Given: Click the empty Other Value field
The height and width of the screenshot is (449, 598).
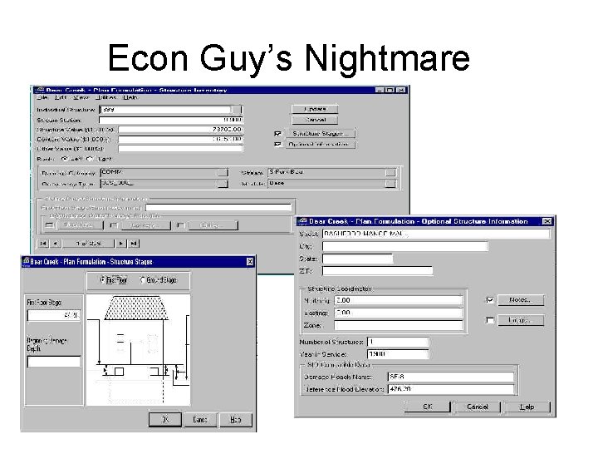Looking at the screenshot, I should point(180,149).
